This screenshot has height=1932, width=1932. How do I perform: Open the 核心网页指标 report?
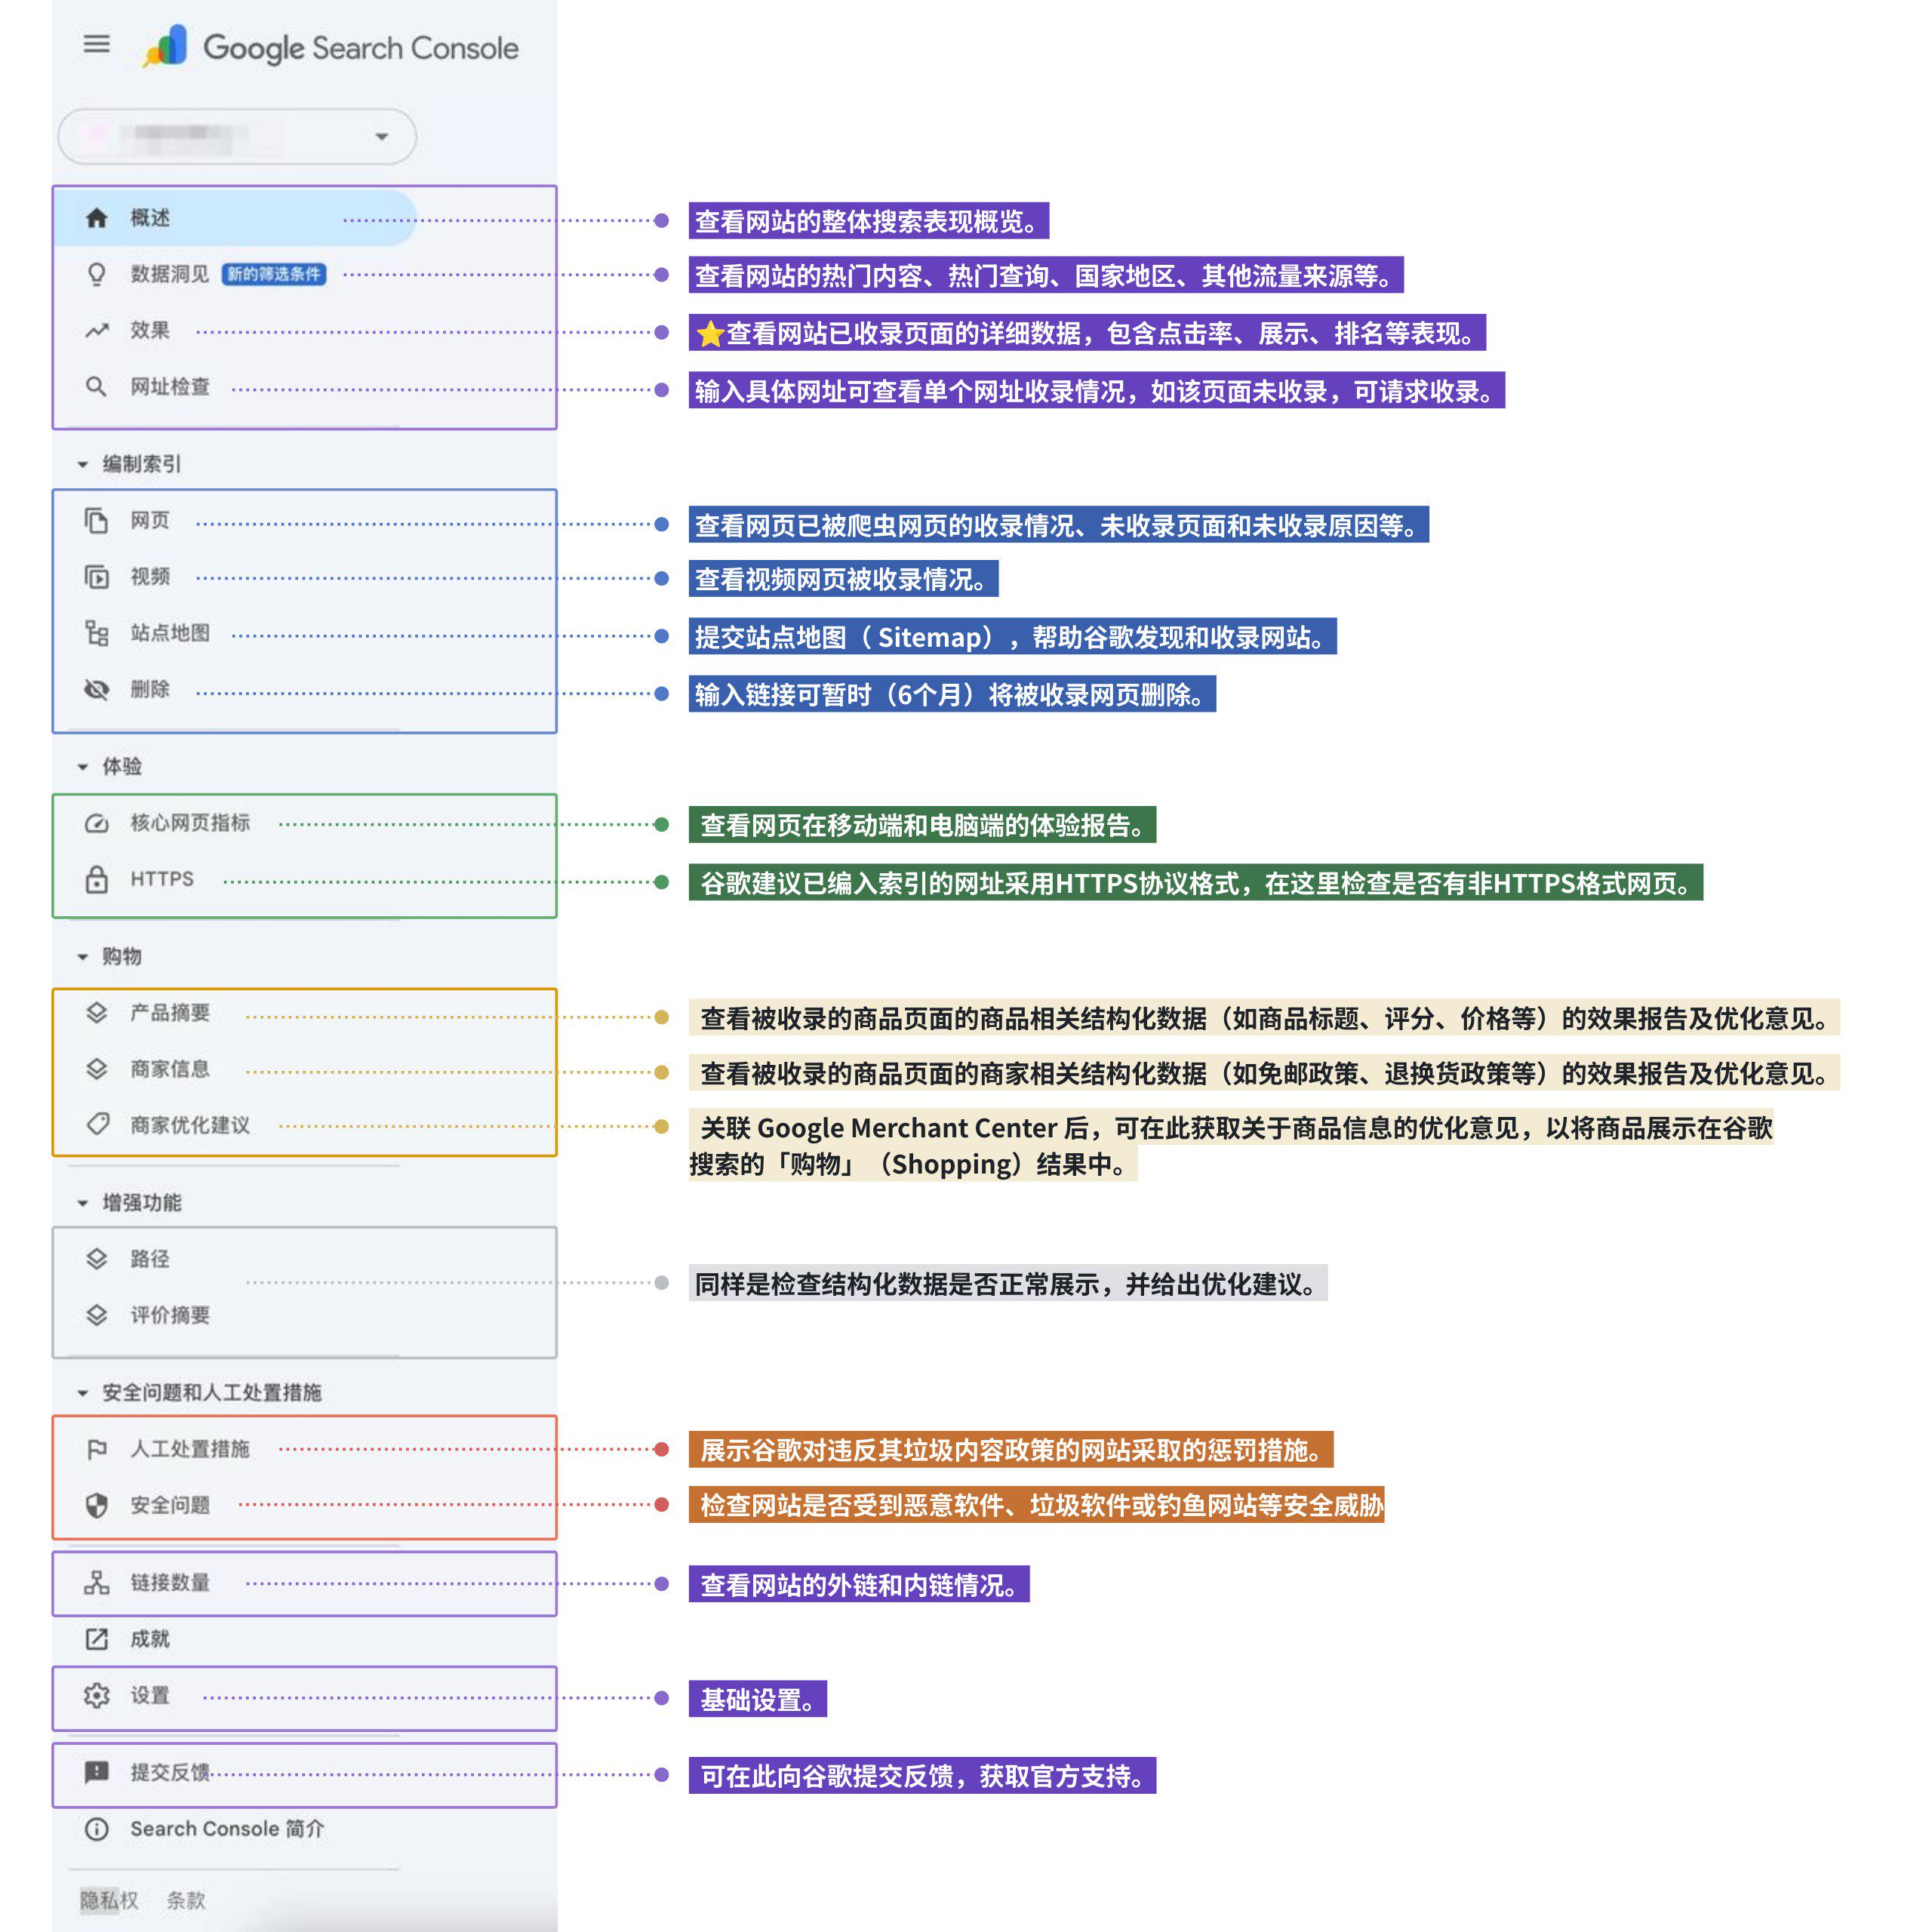coord(190,823)
